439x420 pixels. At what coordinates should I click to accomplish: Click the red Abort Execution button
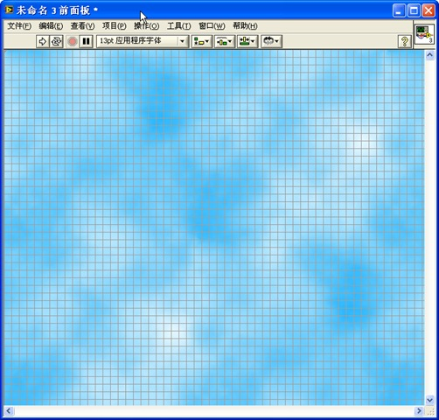coord(73,41)
